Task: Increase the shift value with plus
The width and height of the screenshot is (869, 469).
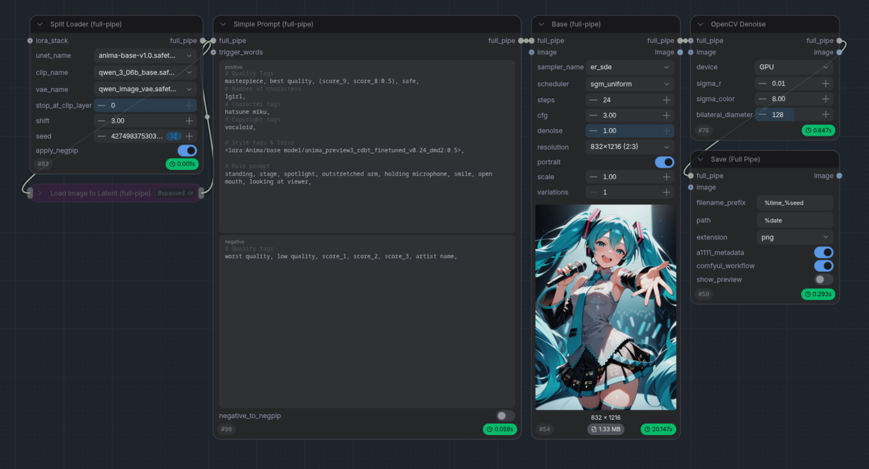Action: click(x=189, y=121)
